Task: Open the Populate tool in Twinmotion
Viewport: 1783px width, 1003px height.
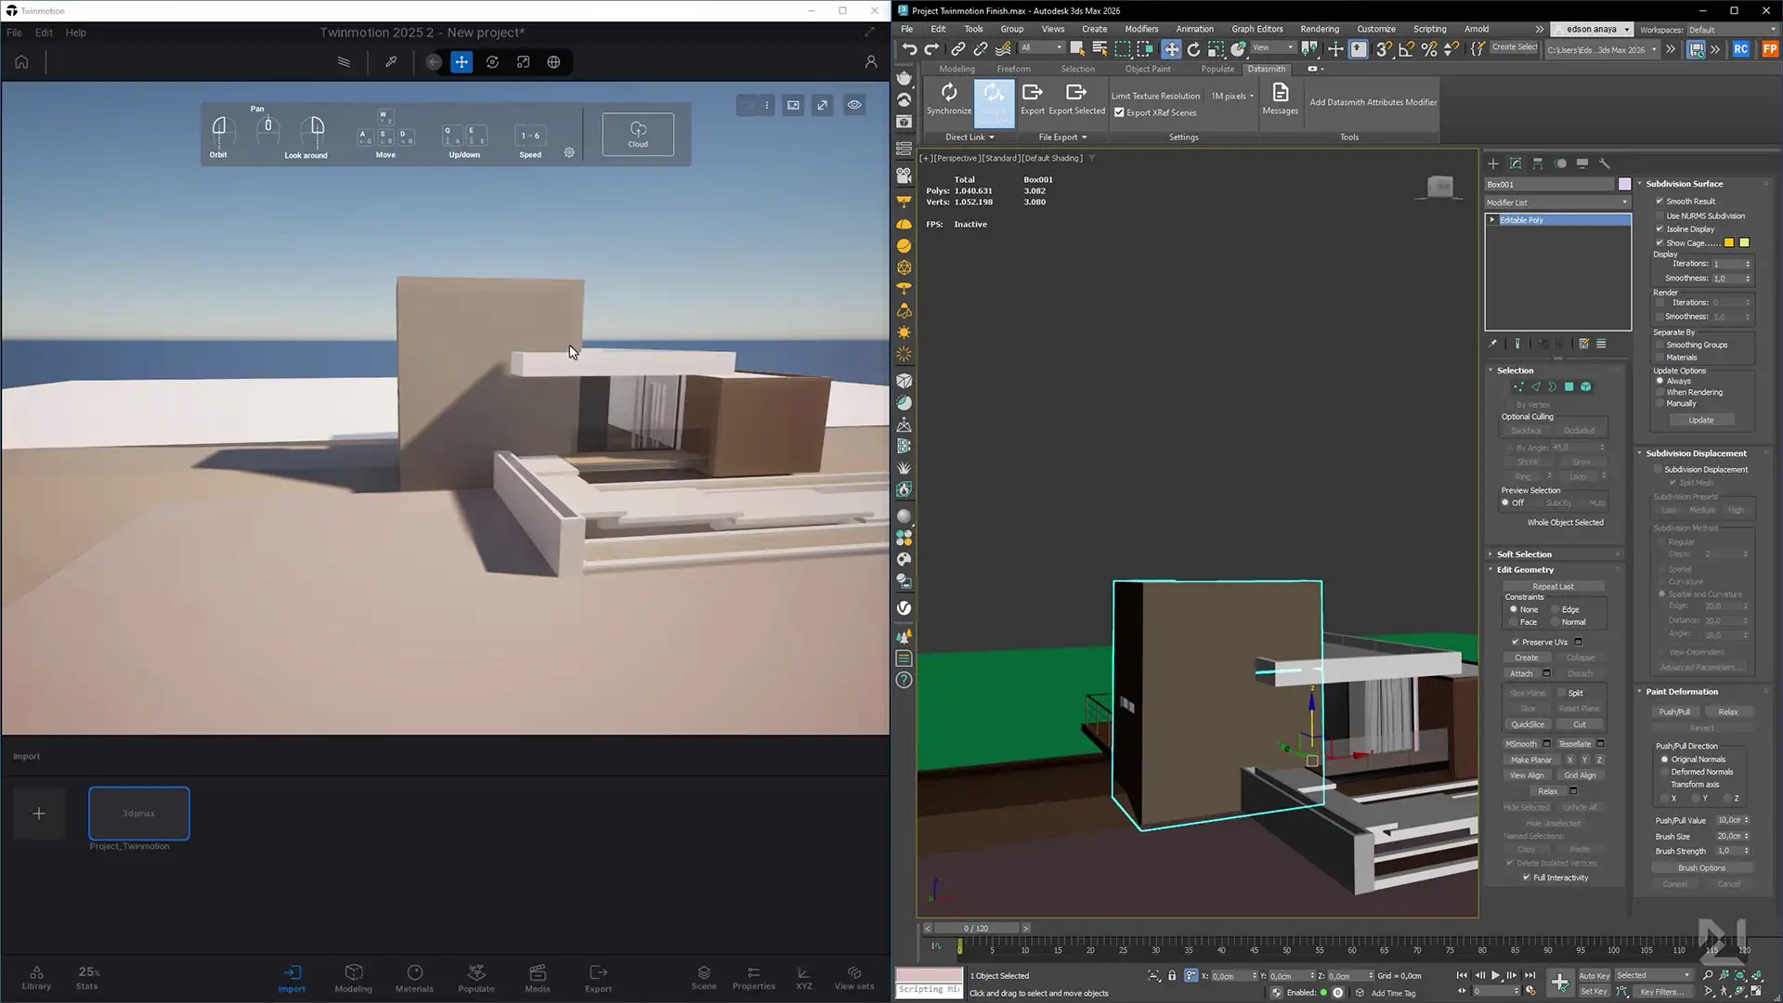Action: pos(475,977)
